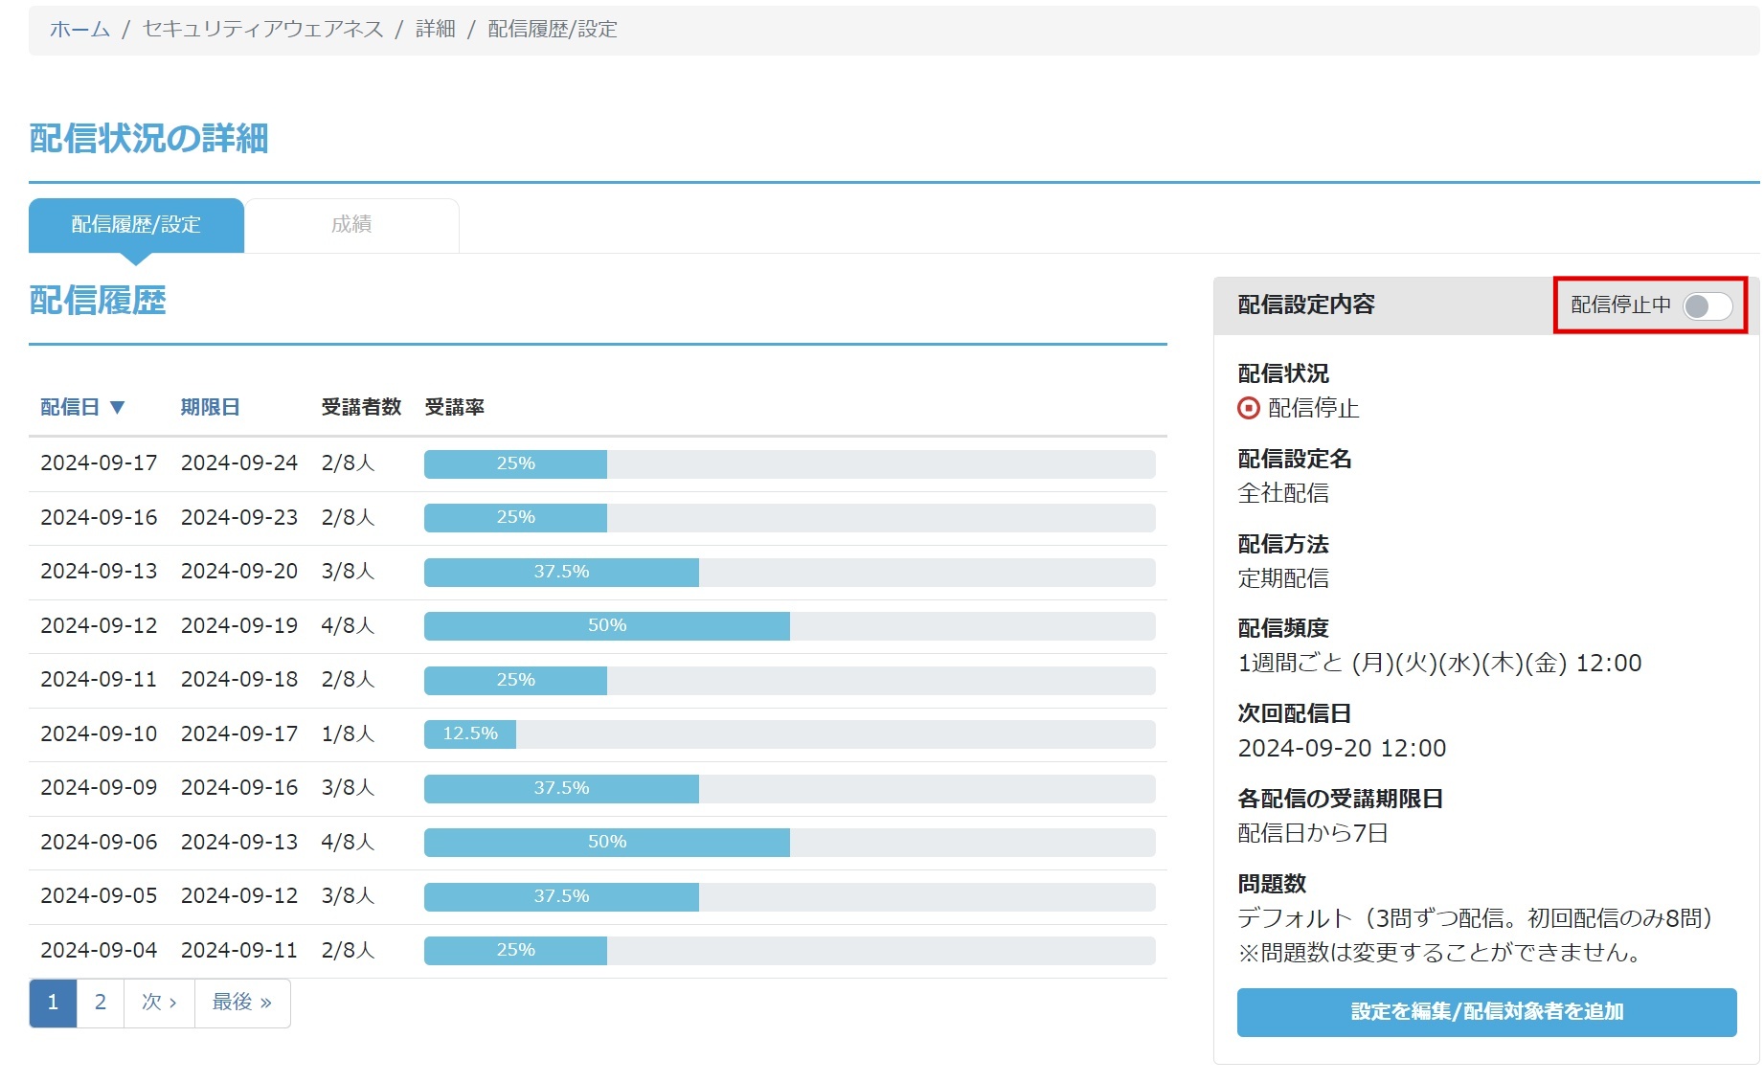
Task: Click the 1週間ごと frequency value
Action: (1439, 664)
